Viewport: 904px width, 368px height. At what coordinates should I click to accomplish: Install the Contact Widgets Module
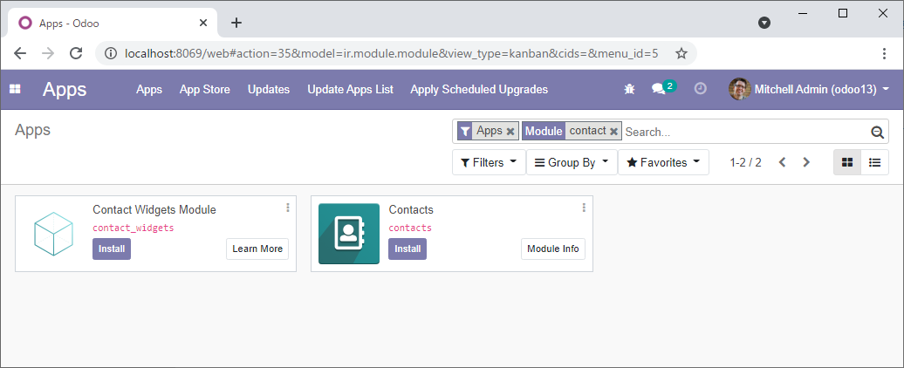pyautogui.click(x=112, y=249)
